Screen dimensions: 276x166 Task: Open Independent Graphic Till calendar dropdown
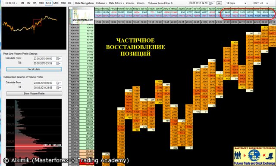[59, 88]
